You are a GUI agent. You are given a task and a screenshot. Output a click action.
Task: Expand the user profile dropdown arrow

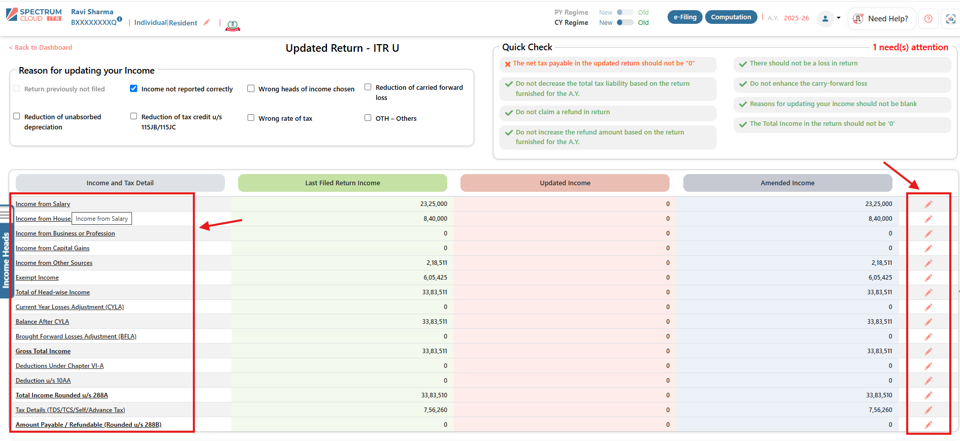click(x=839, y=18)
